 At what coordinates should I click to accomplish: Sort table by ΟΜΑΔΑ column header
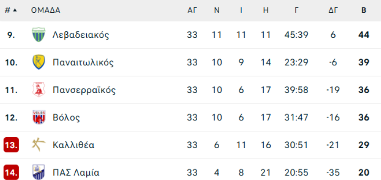(x=46, y=10)
